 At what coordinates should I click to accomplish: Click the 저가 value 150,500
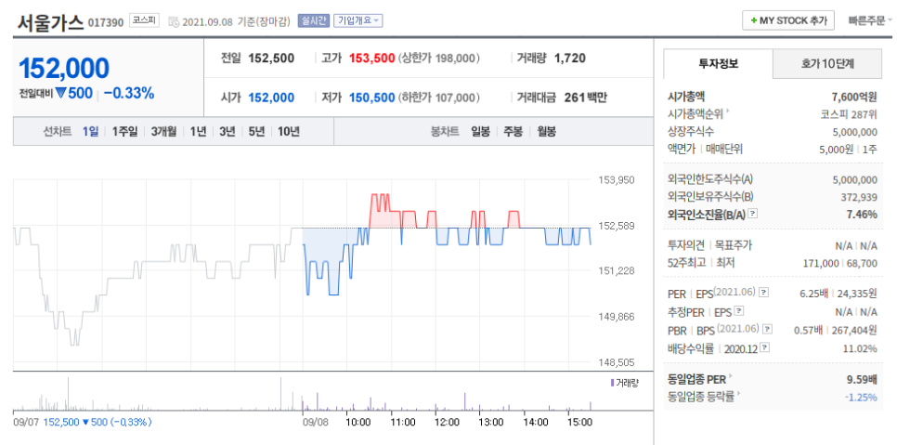tap(371, 98)
